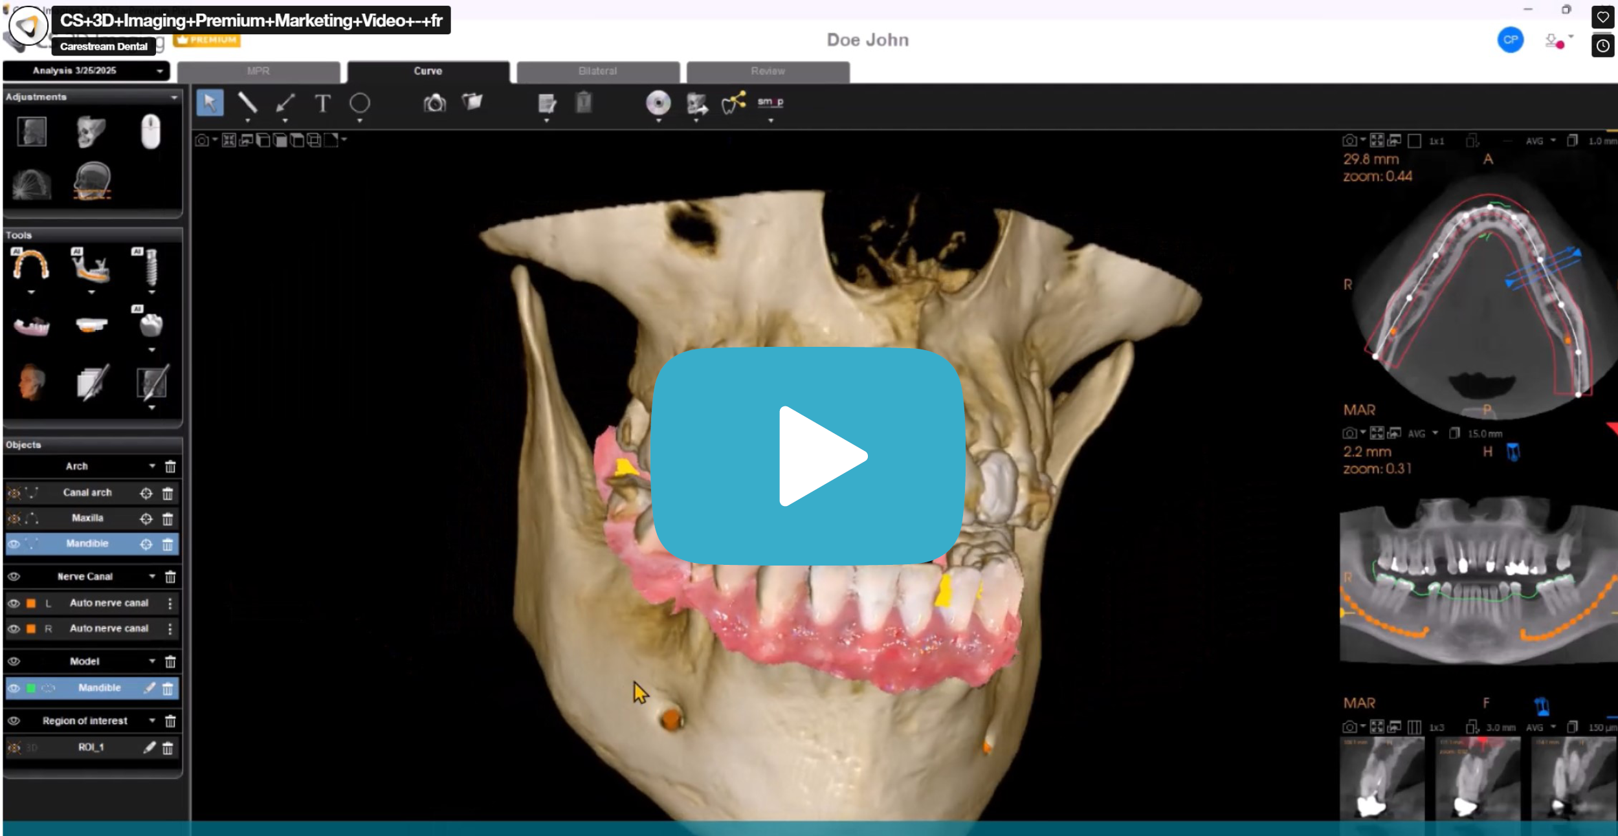Screen dimensions: 1618x836
Task: Switch to the Bilateral tab
Action: [597, 71]
